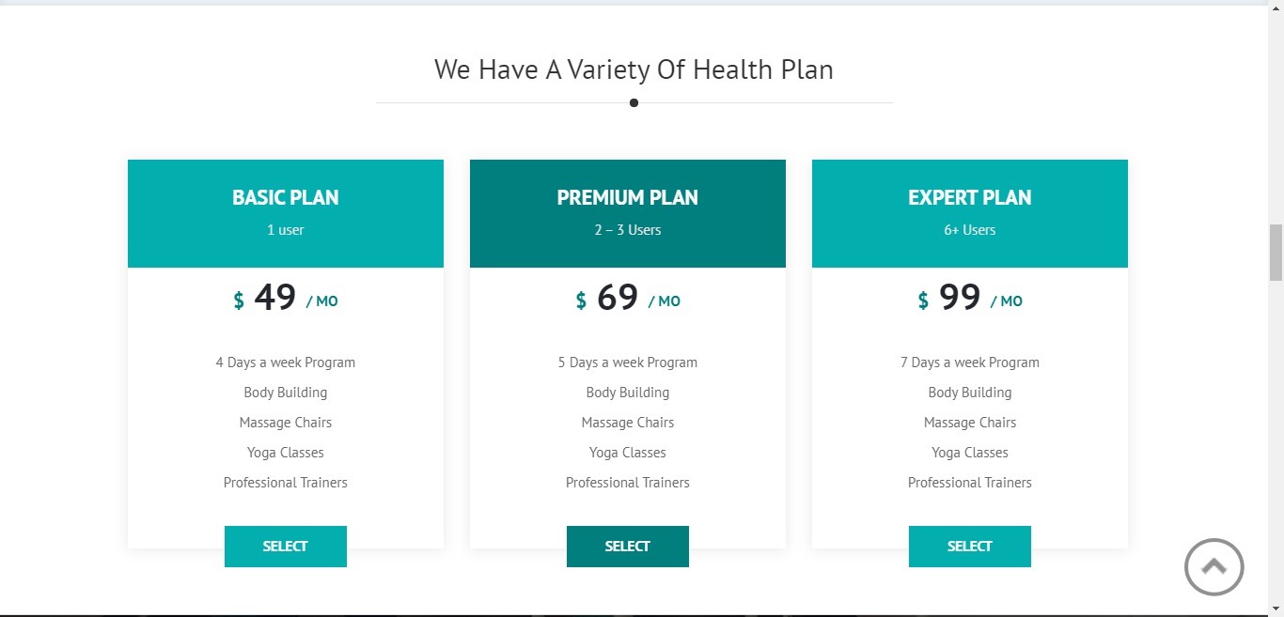Select the Basic Plan button
The height and width of the screenshot is (617, 1284).
286,547
